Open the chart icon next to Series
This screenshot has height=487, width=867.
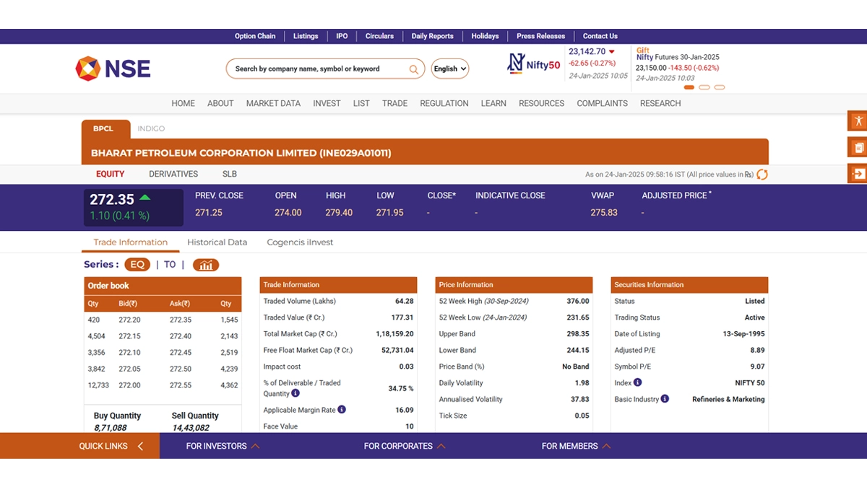point(206,265)
